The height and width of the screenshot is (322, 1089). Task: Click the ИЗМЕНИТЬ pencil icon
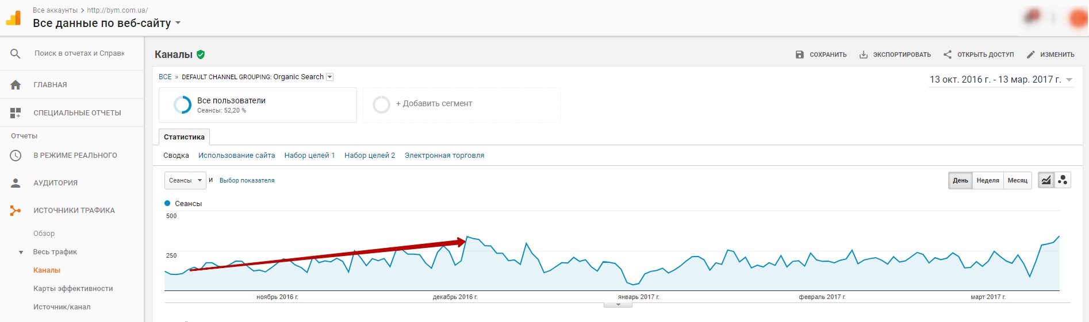(1031, 55)
